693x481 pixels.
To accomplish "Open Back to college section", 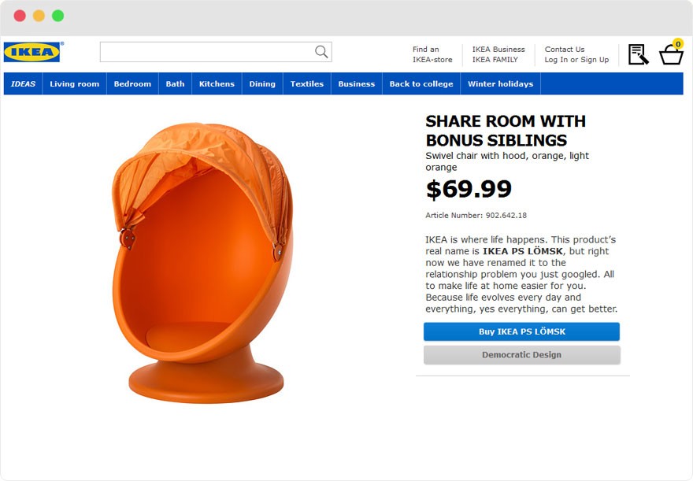I will coord(421,84).
